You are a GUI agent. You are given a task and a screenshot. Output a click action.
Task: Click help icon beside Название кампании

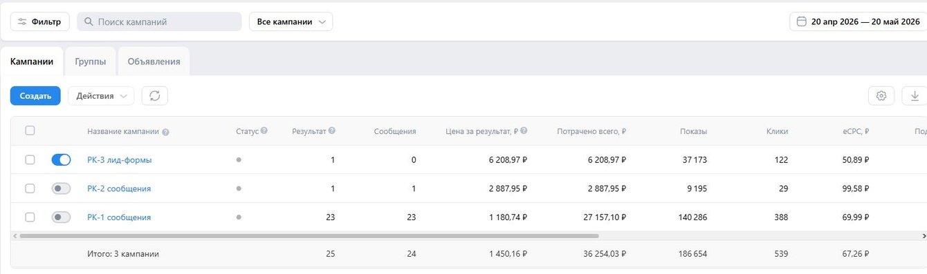[x=165, y=132]
